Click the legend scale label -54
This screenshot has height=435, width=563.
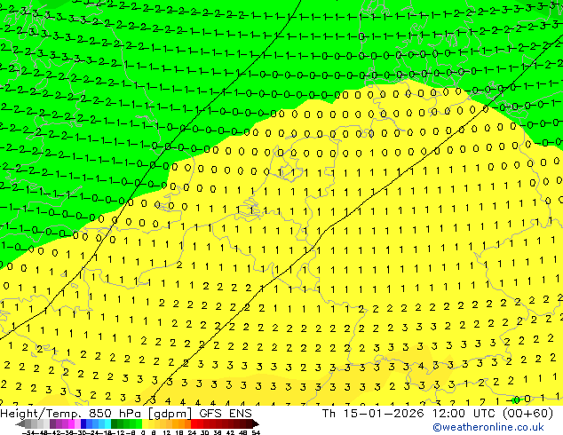tap(28, 432)
